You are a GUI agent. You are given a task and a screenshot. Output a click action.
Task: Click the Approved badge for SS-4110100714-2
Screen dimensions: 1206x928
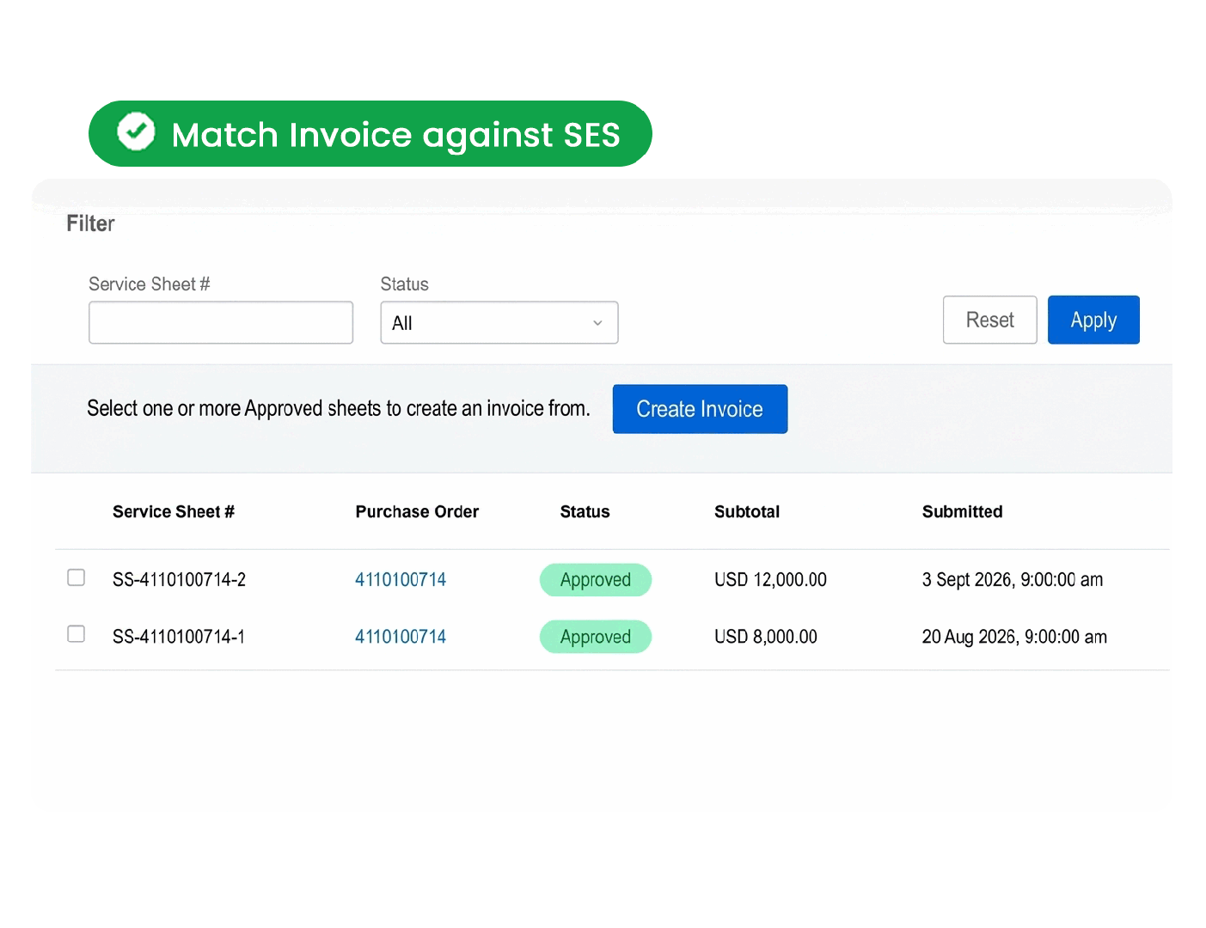point(596,580)
